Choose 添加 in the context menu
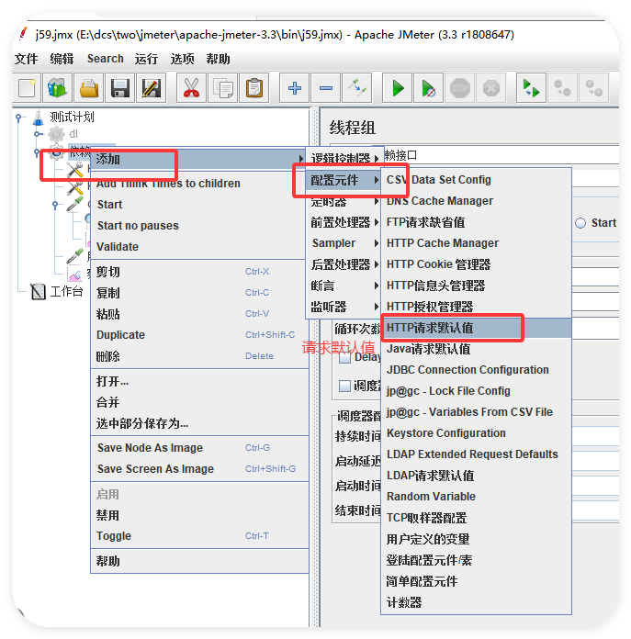631x639 pixels. 199,159
